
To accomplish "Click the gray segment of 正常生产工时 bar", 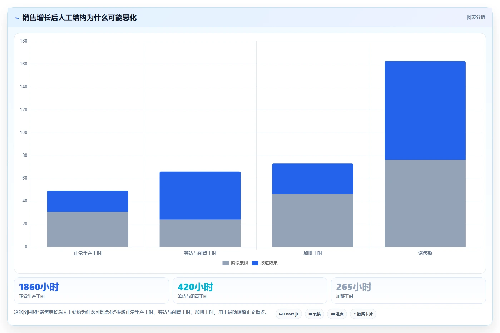I will [x=88, y=229].
